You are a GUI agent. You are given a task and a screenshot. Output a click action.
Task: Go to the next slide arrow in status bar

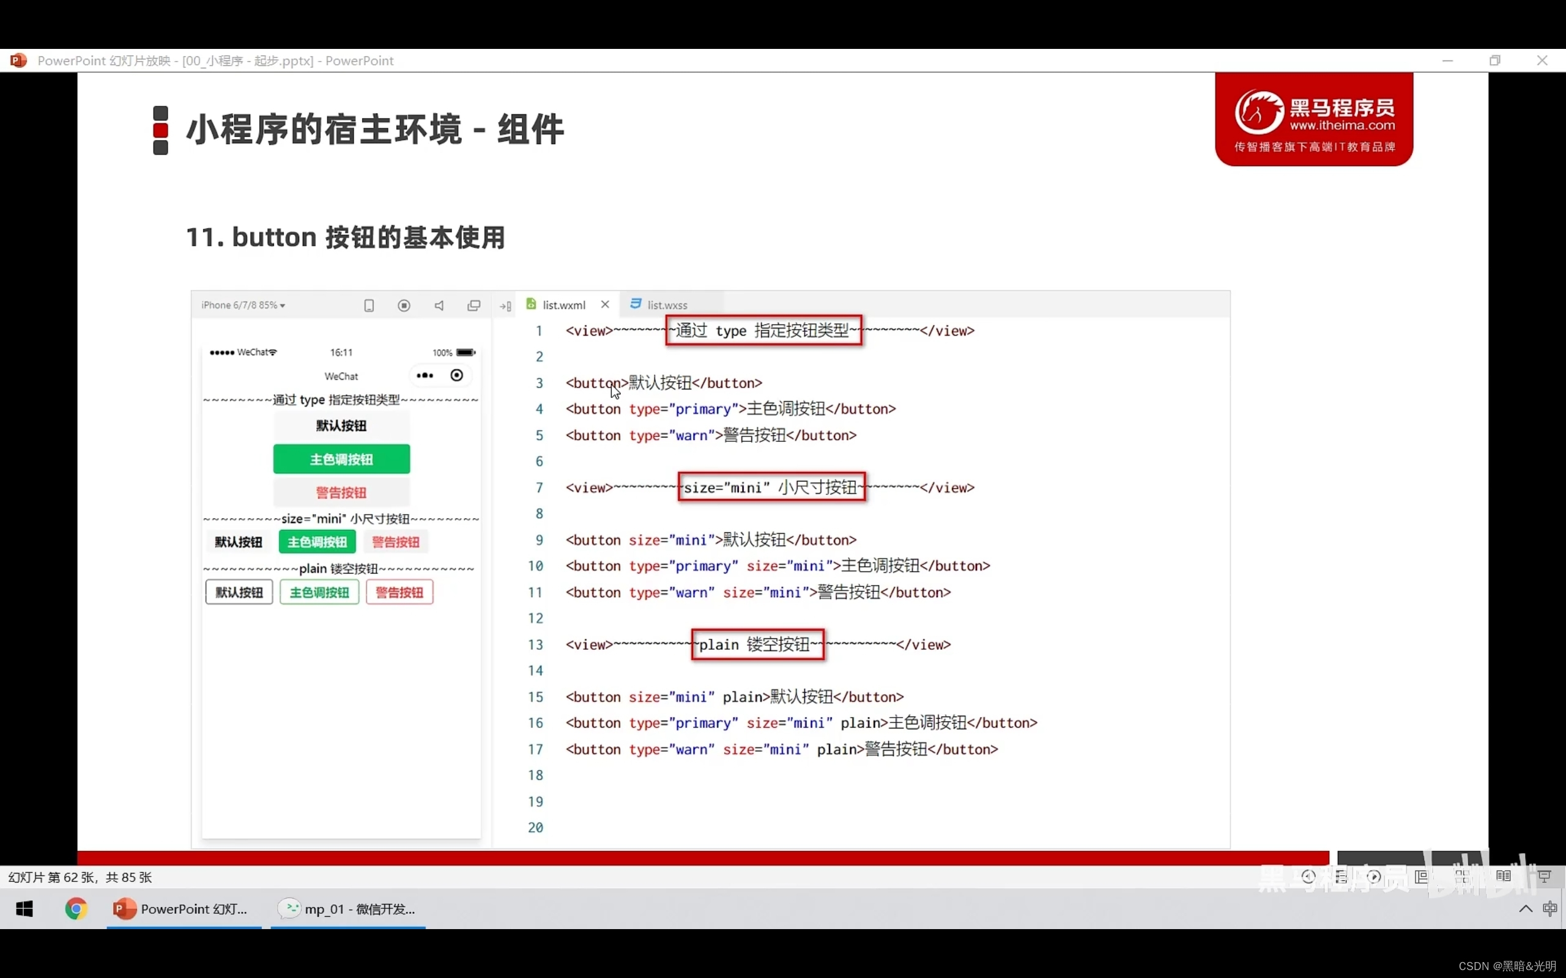[1374, 877]
